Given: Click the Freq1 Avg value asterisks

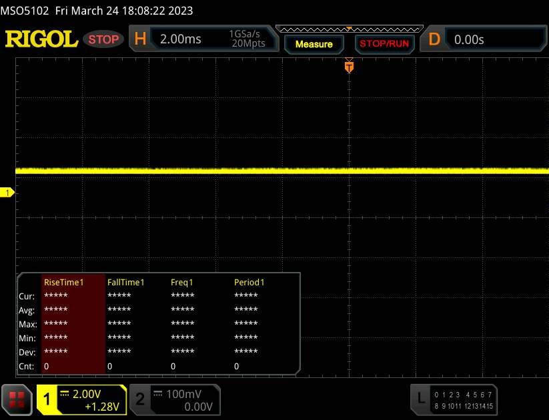Looking at the screenshot, I should [182, 310].
